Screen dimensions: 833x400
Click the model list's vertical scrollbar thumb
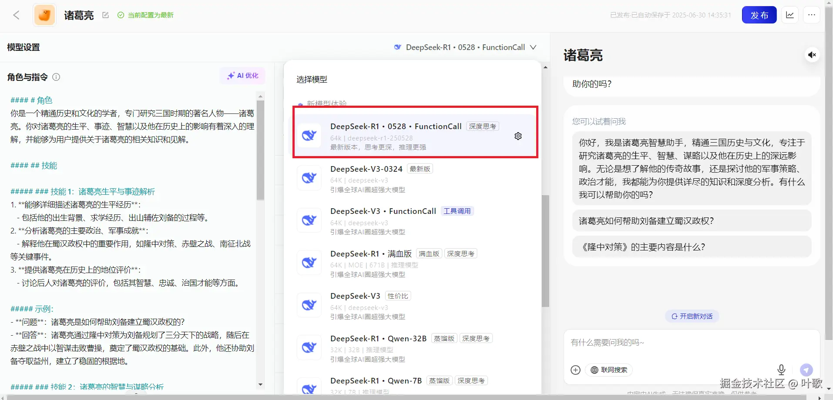click(545, 251)
